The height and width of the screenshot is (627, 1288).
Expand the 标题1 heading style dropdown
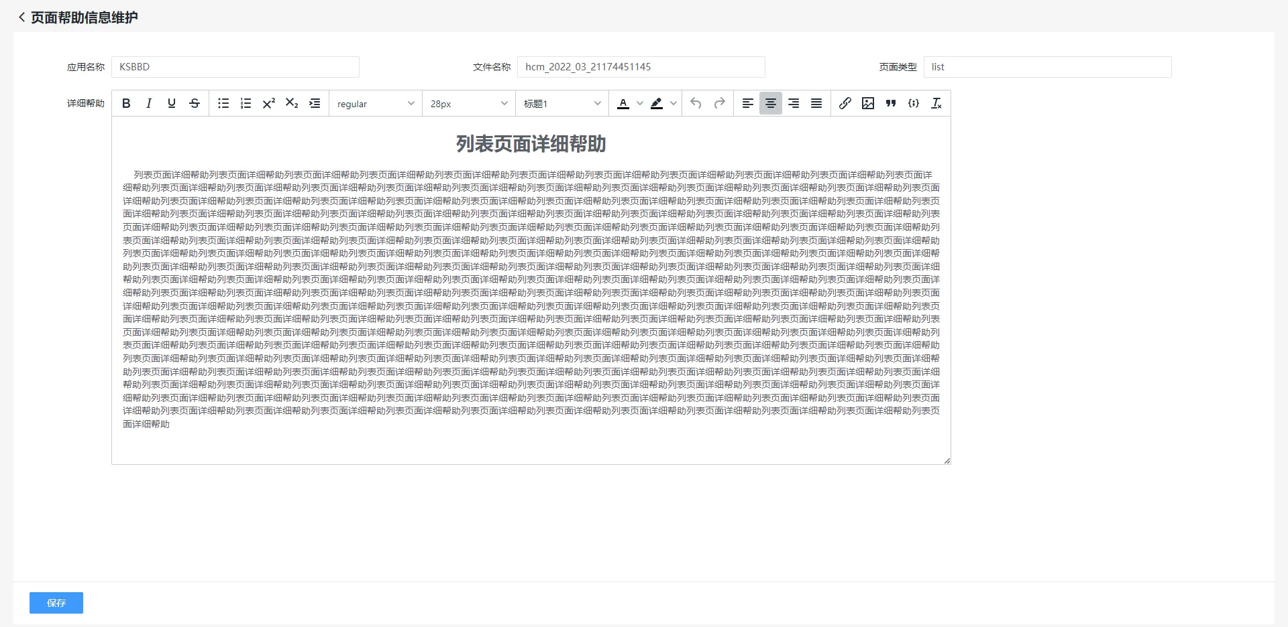pyautogui.click(x=562, y=104)
